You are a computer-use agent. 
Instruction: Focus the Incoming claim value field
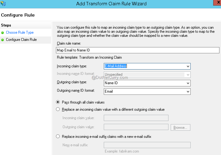point(136,118)
